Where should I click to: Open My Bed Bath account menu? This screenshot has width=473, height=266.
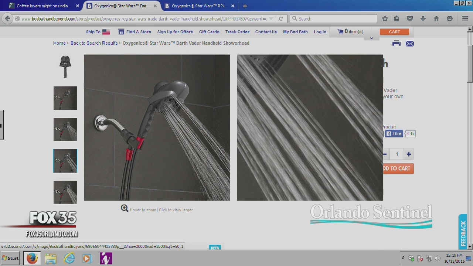click(x=295, y=32)
